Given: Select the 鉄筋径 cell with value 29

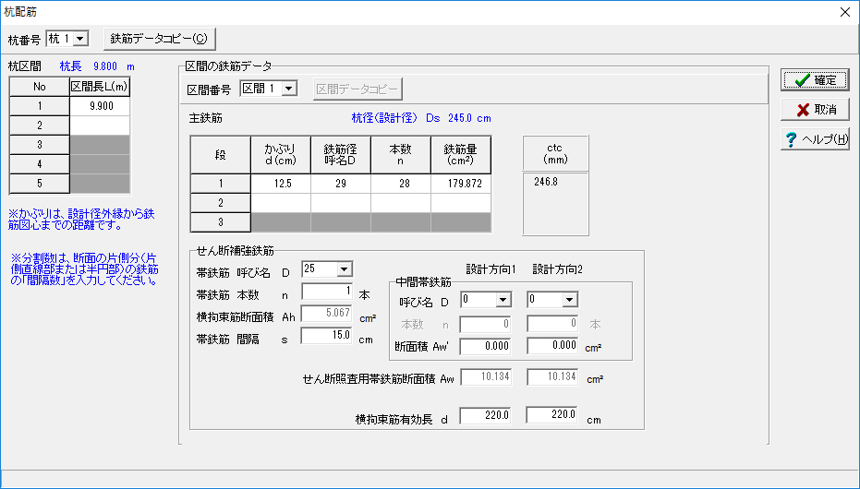Looking at the screenshot, I should 341,184.
